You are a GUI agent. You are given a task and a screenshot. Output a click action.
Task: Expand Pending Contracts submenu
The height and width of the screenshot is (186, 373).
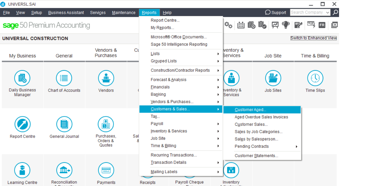coord(262,146)
